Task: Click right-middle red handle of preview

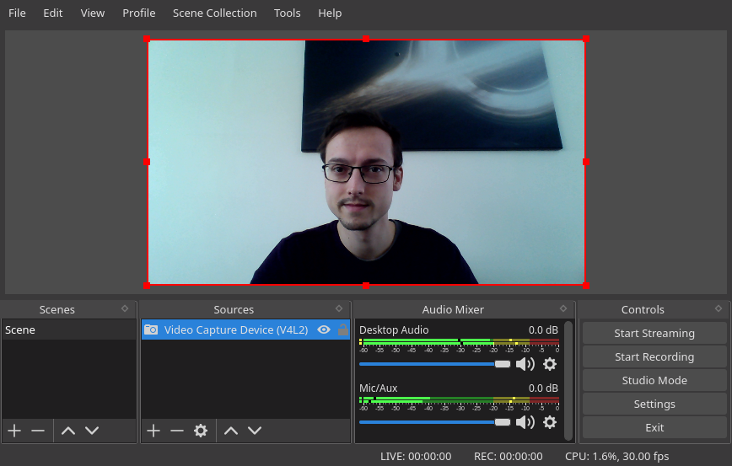Action: [586, 162]
